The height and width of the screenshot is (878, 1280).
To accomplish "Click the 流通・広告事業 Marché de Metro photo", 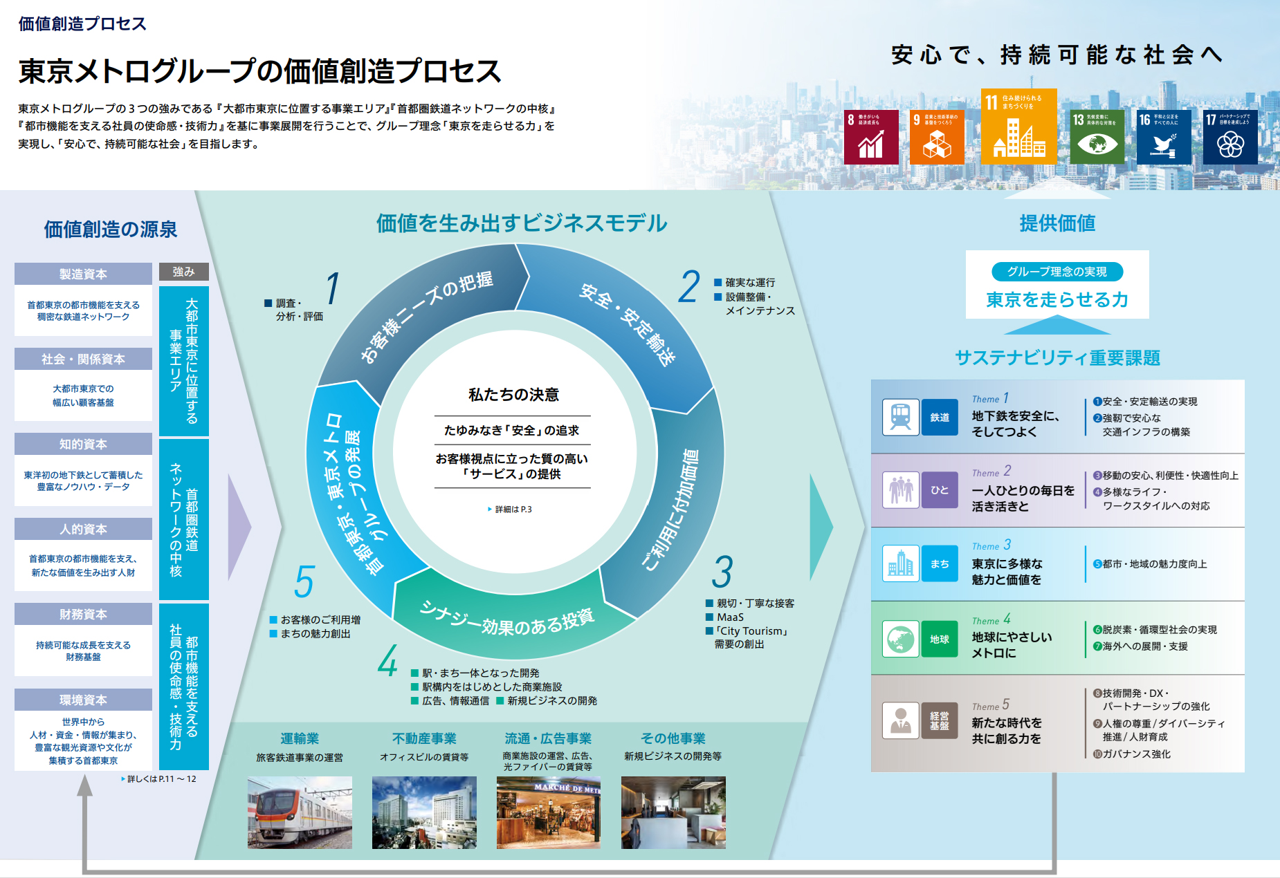I will click(x=549, y=812).
